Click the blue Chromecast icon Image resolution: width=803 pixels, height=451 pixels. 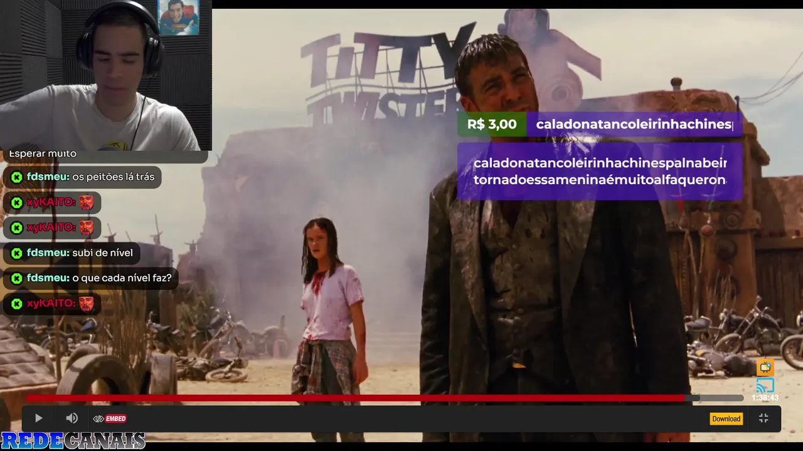click(x=765, y=385)
